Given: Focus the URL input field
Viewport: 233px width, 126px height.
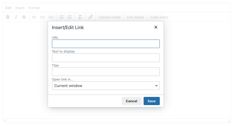Looking at the screenshot, I should click(106, 44).
